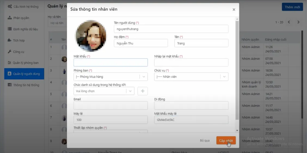Click the Đăng nhập cuối column header

coord(276,39)
